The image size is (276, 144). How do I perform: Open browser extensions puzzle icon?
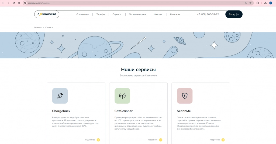click(258, 3)
